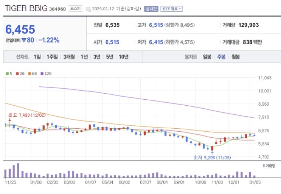
Task: Click the red 20 moving average swatch
Action: (x=17, y=74)
